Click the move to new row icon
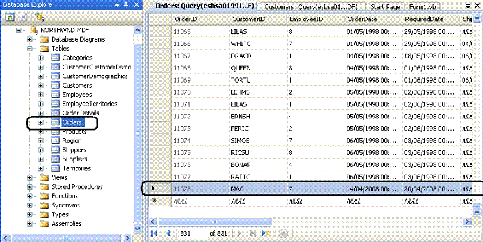The width and height of the screenshot is (483, 242). [266, 234]
